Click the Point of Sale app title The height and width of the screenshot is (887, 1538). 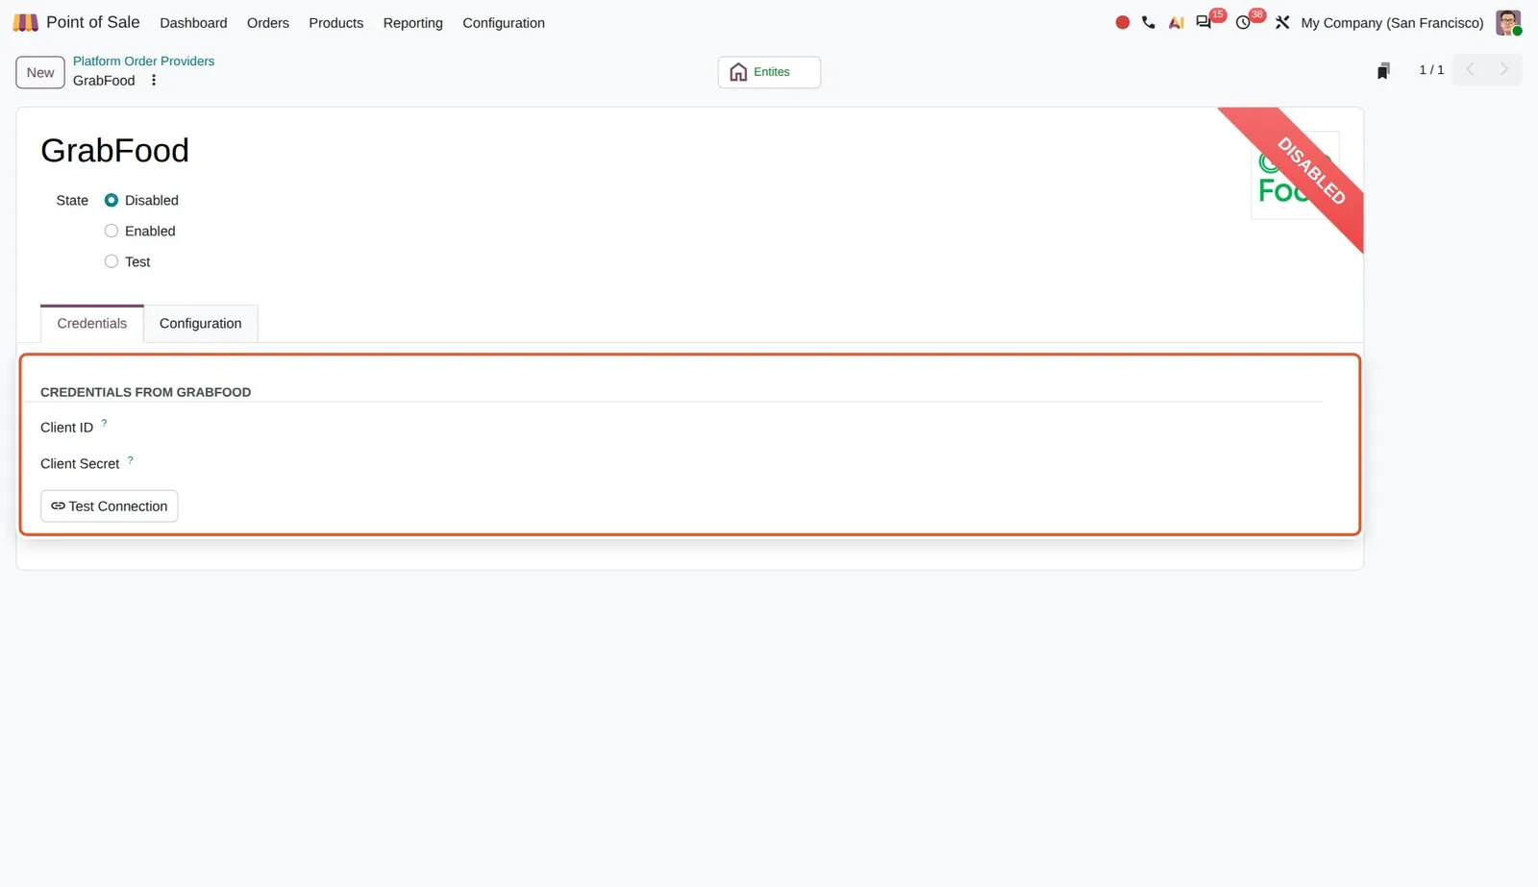click(x=93, y=22)
